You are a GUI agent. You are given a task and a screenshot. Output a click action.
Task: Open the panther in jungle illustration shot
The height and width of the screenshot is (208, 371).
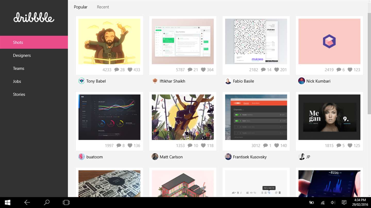(x=183, y=117)
